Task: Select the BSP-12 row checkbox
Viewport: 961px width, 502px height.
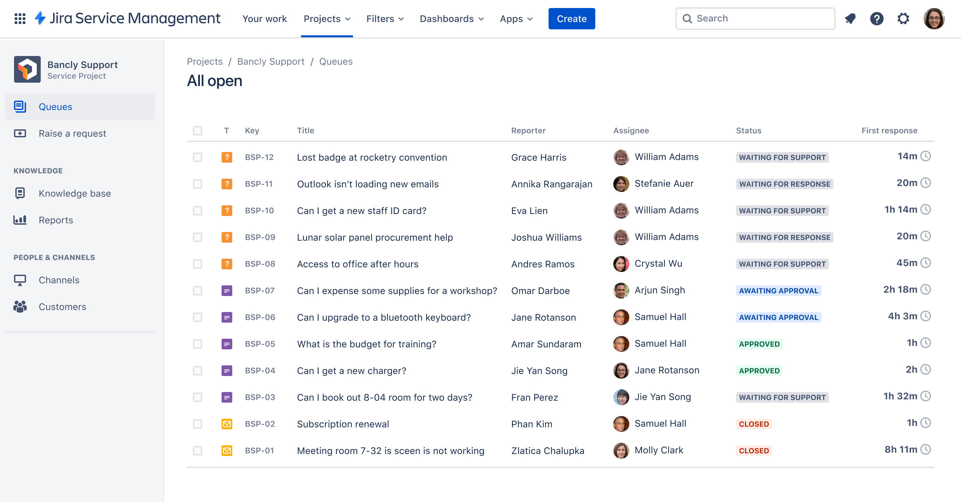Action: [198, 157]
